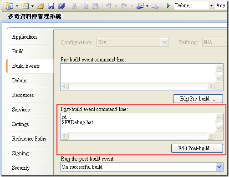Viewport: 229px width, 177px height.
Task: Select the 多奇資料庫管理系統 document tab
Action: click(35, 16)
